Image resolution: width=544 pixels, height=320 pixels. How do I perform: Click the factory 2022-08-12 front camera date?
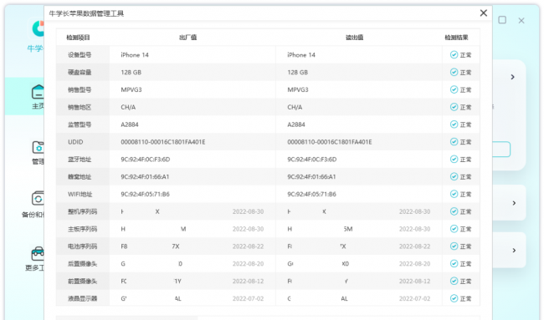pos(248,281)
